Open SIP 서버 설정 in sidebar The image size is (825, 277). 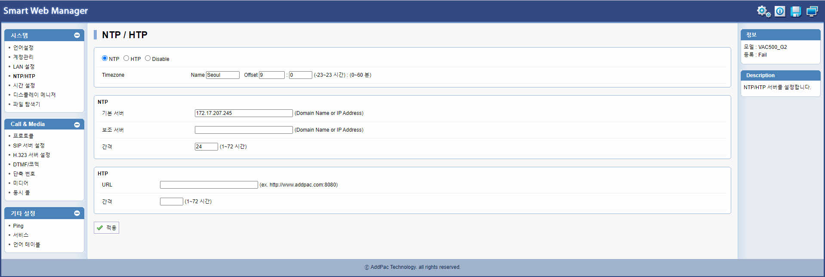coord(28,145)
